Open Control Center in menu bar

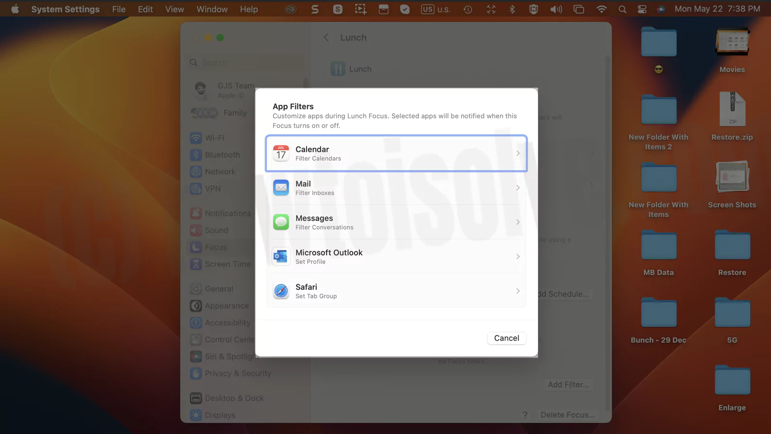(642, 9)
